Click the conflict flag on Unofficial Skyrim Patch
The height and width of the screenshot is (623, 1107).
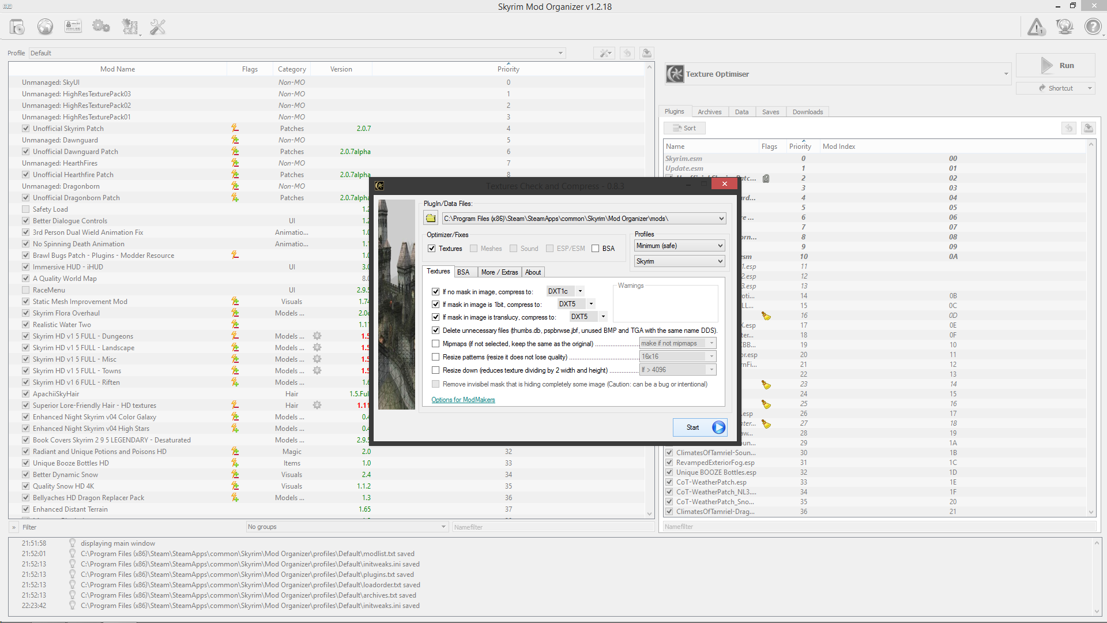[x=235, y=128]
